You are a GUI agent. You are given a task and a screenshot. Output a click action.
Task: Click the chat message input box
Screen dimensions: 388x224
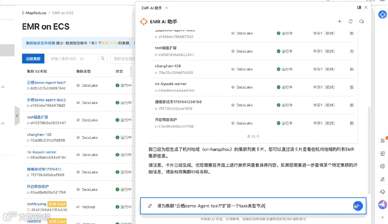[252, 206]
